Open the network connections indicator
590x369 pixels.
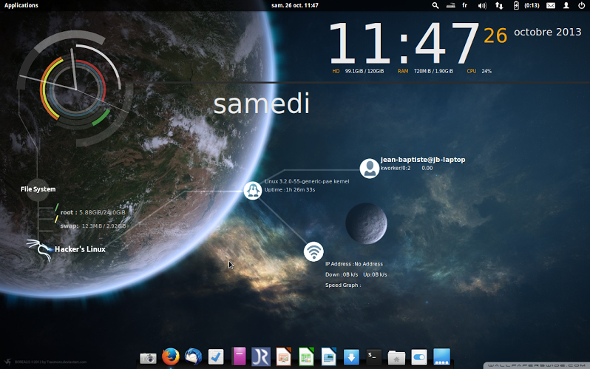[499, 5]
